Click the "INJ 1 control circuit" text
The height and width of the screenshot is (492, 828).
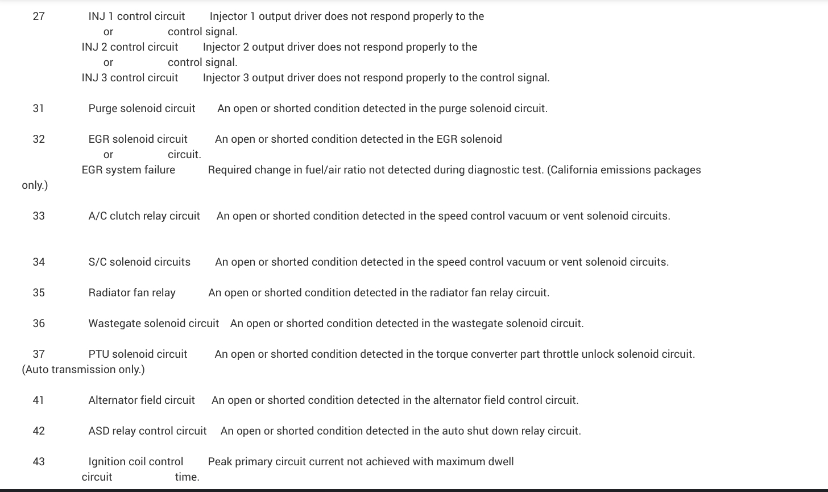click(136, 16)
